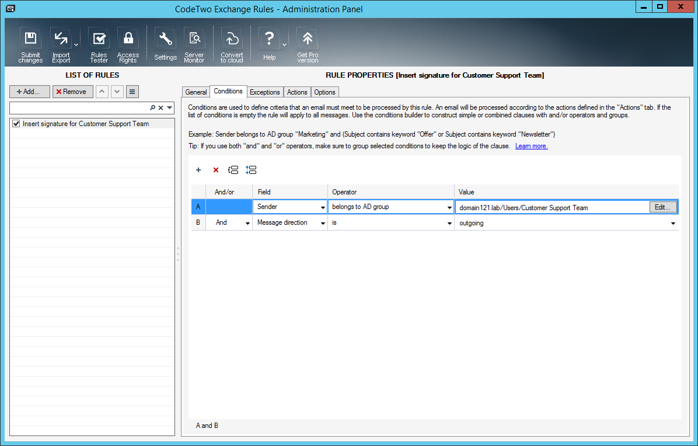Select condition row header B
Image resolution: width=698 pixels, height=446 pixels.
tap(198, 222)
